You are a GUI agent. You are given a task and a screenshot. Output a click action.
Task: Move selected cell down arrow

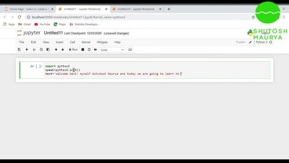pyautogui.click(x=63, y=50)
